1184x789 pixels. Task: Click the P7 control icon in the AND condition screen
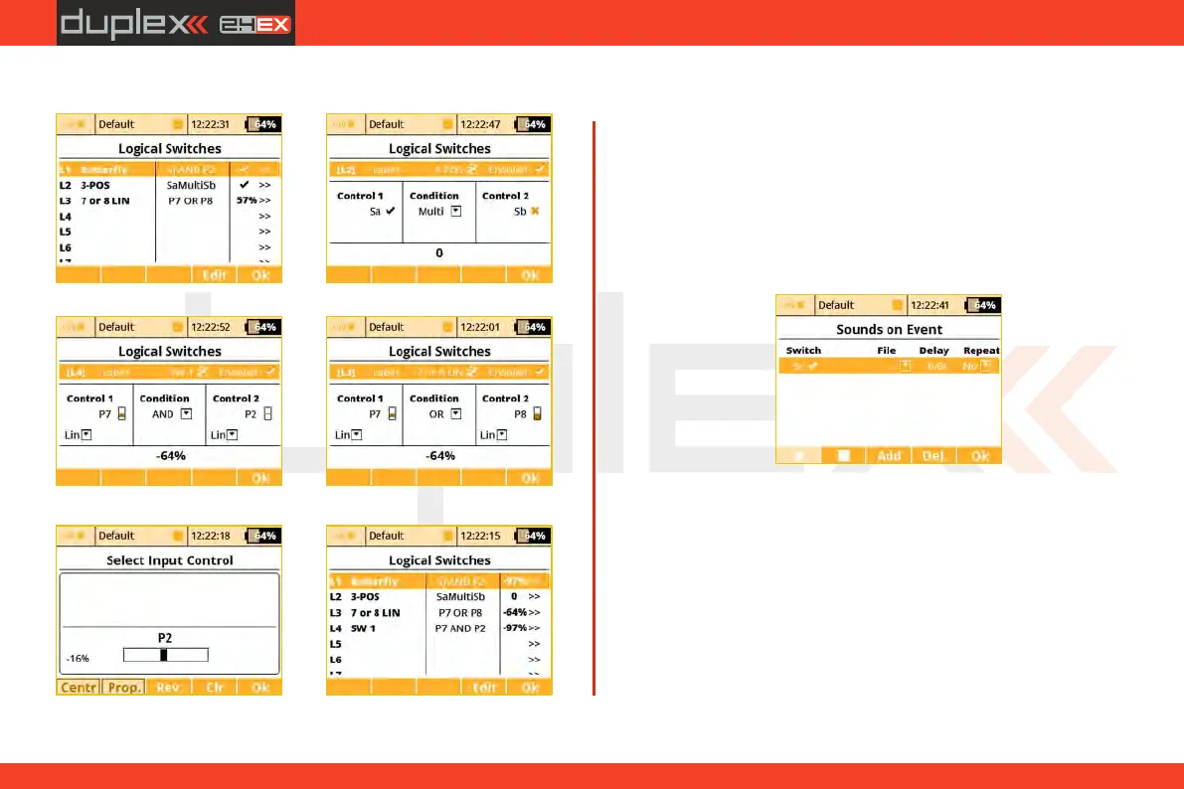coord(121,413)
